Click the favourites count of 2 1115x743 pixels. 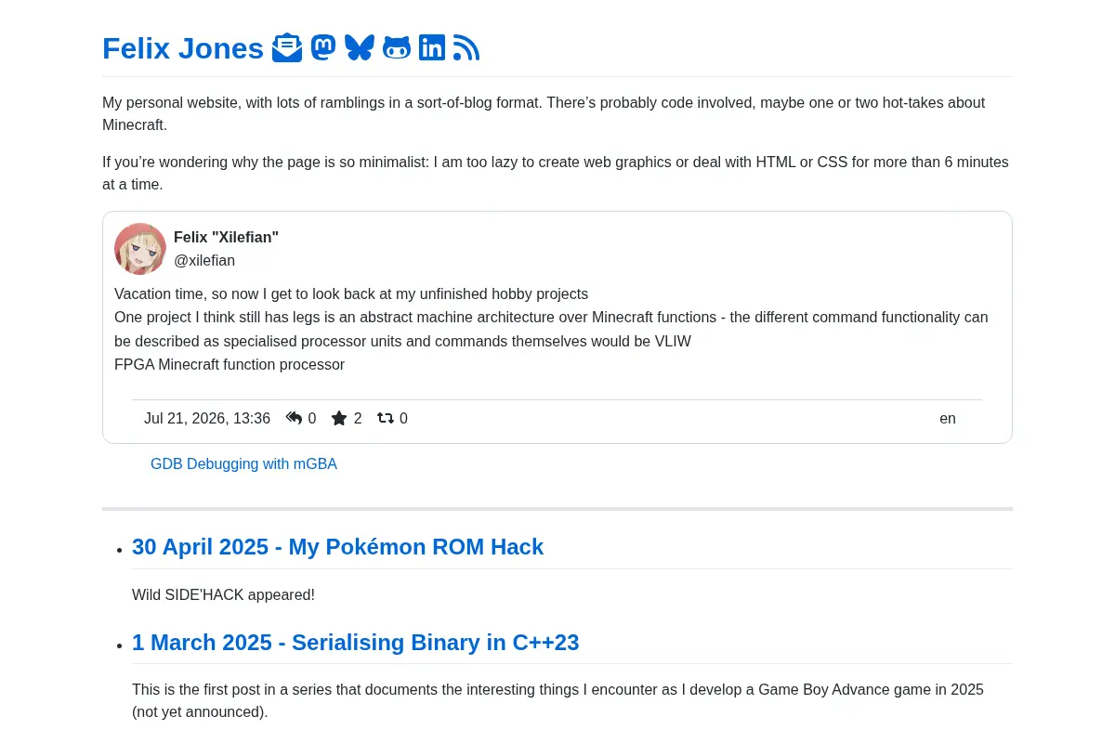pyautogui.click(x=358, y=418)
